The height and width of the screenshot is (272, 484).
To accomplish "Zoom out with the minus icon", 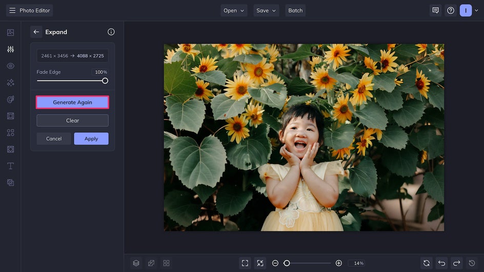I will [x=275, y=263].
